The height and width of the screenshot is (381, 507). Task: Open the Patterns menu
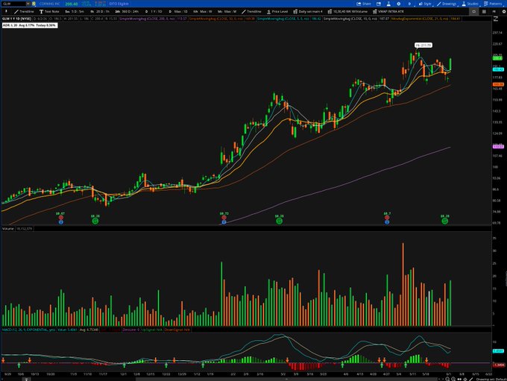coord(493,4)
